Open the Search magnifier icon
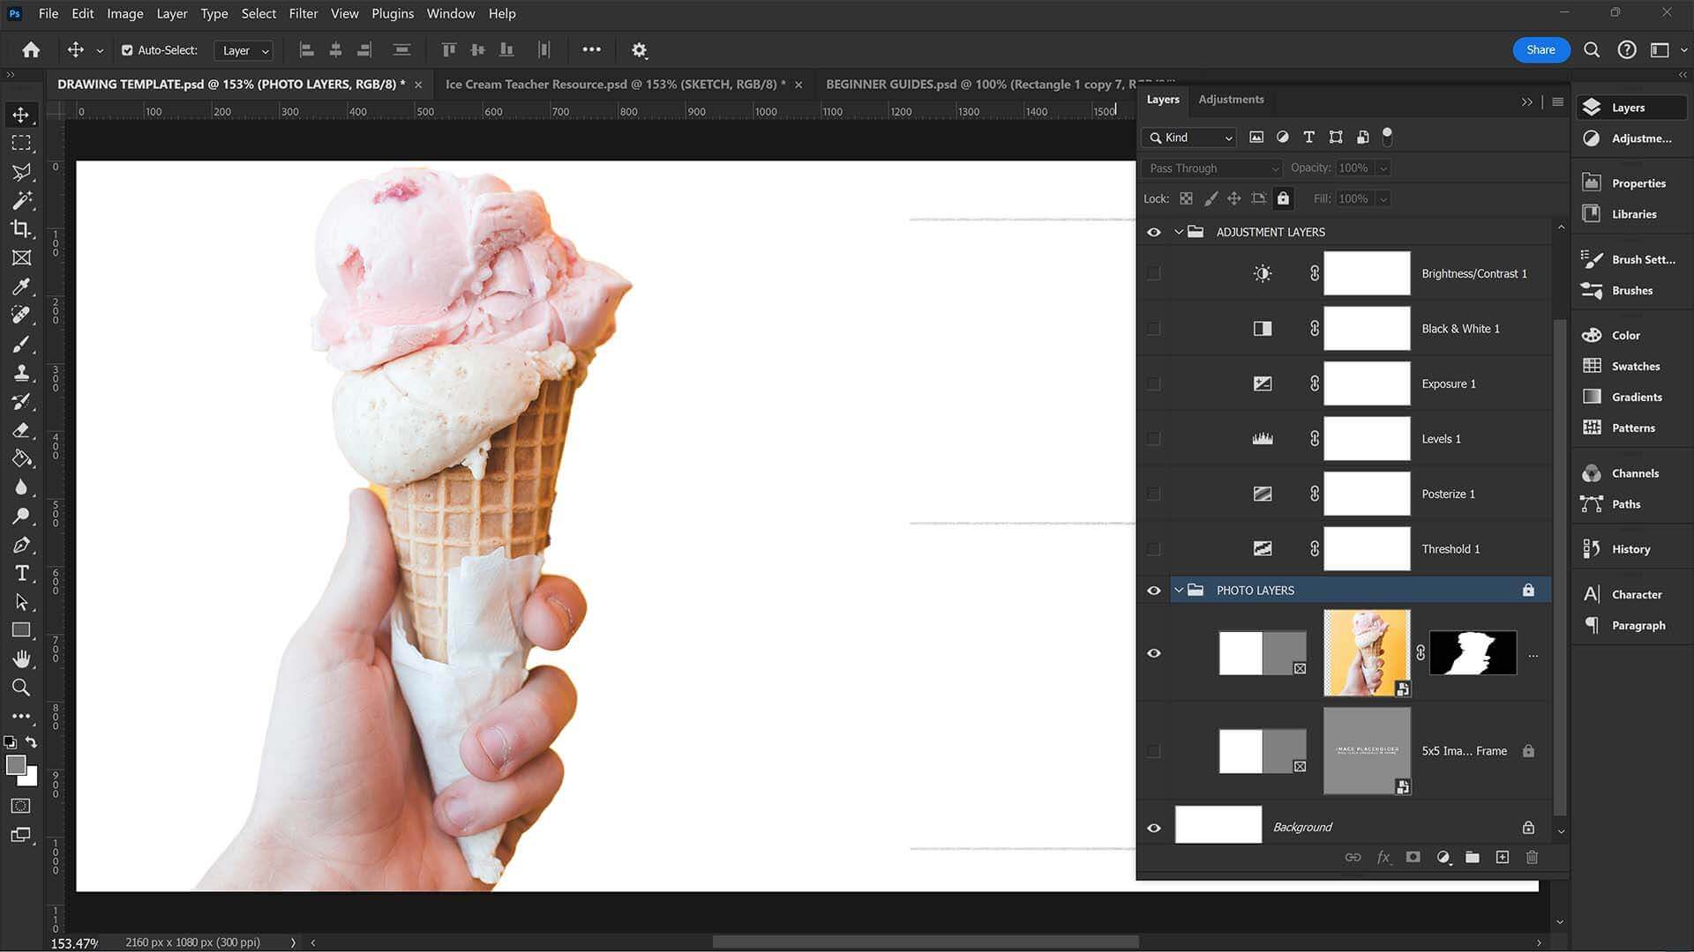This screenshot has width=1694, height=952. click(x=1592, y=50)
